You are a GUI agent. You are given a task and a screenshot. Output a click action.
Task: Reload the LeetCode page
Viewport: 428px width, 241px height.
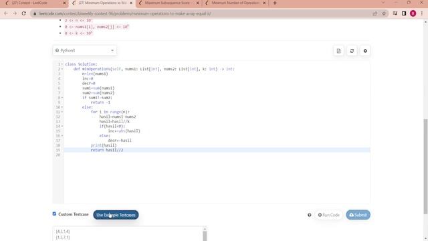tap(24, 13)
